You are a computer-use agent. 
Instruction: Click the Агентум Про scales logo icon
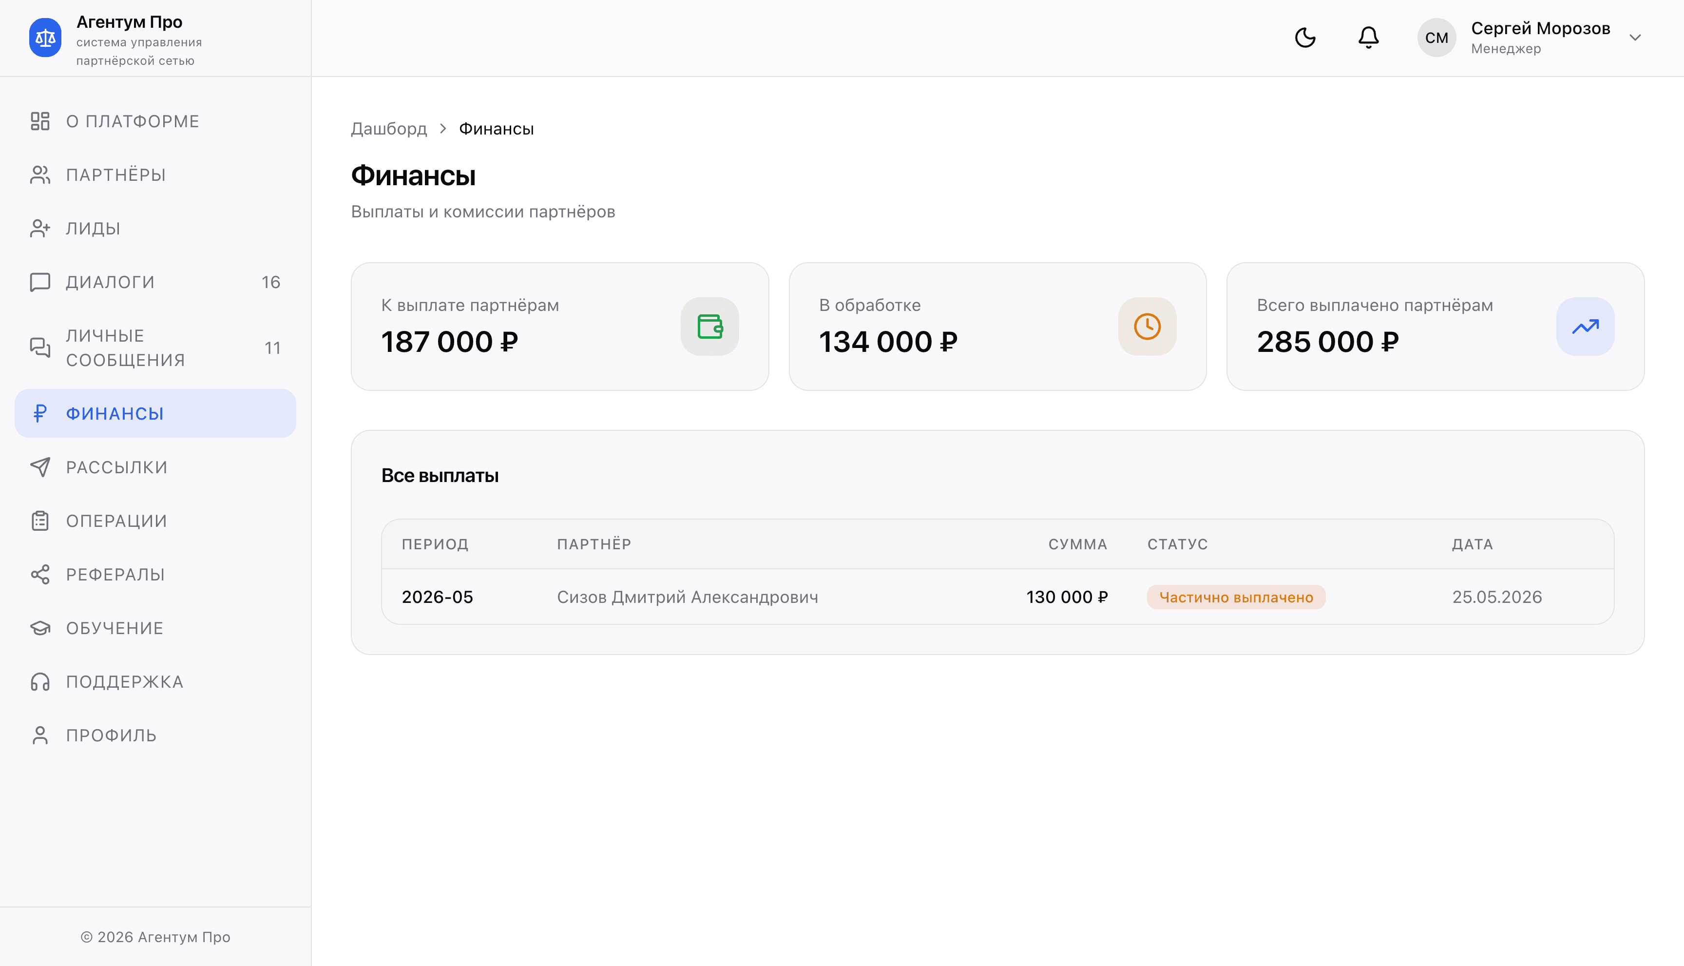pos(45,38)
